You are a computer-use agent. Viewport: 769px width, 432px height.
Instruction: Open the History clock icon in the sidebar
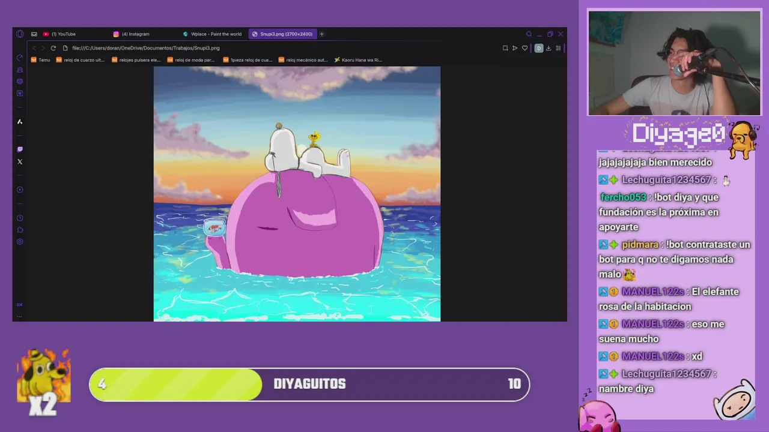click(20, 218)
